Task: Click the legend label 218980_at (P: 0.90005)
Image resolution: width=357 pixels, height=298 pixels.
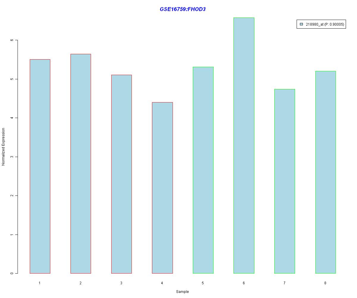Action: pos(325,24)
